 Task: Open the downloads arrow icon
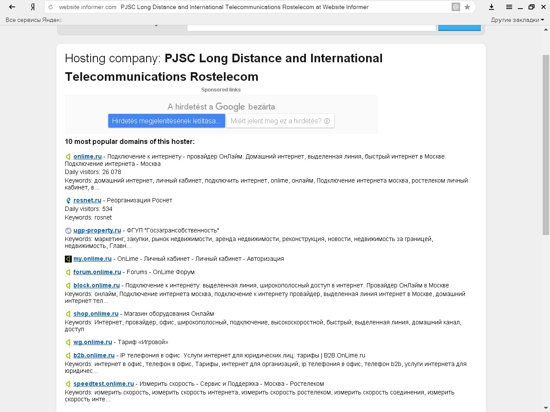click(492, 7)
